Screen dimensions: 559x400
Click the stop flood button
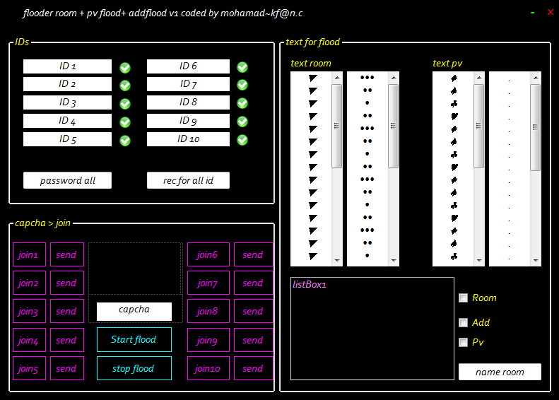pos(134,368)
